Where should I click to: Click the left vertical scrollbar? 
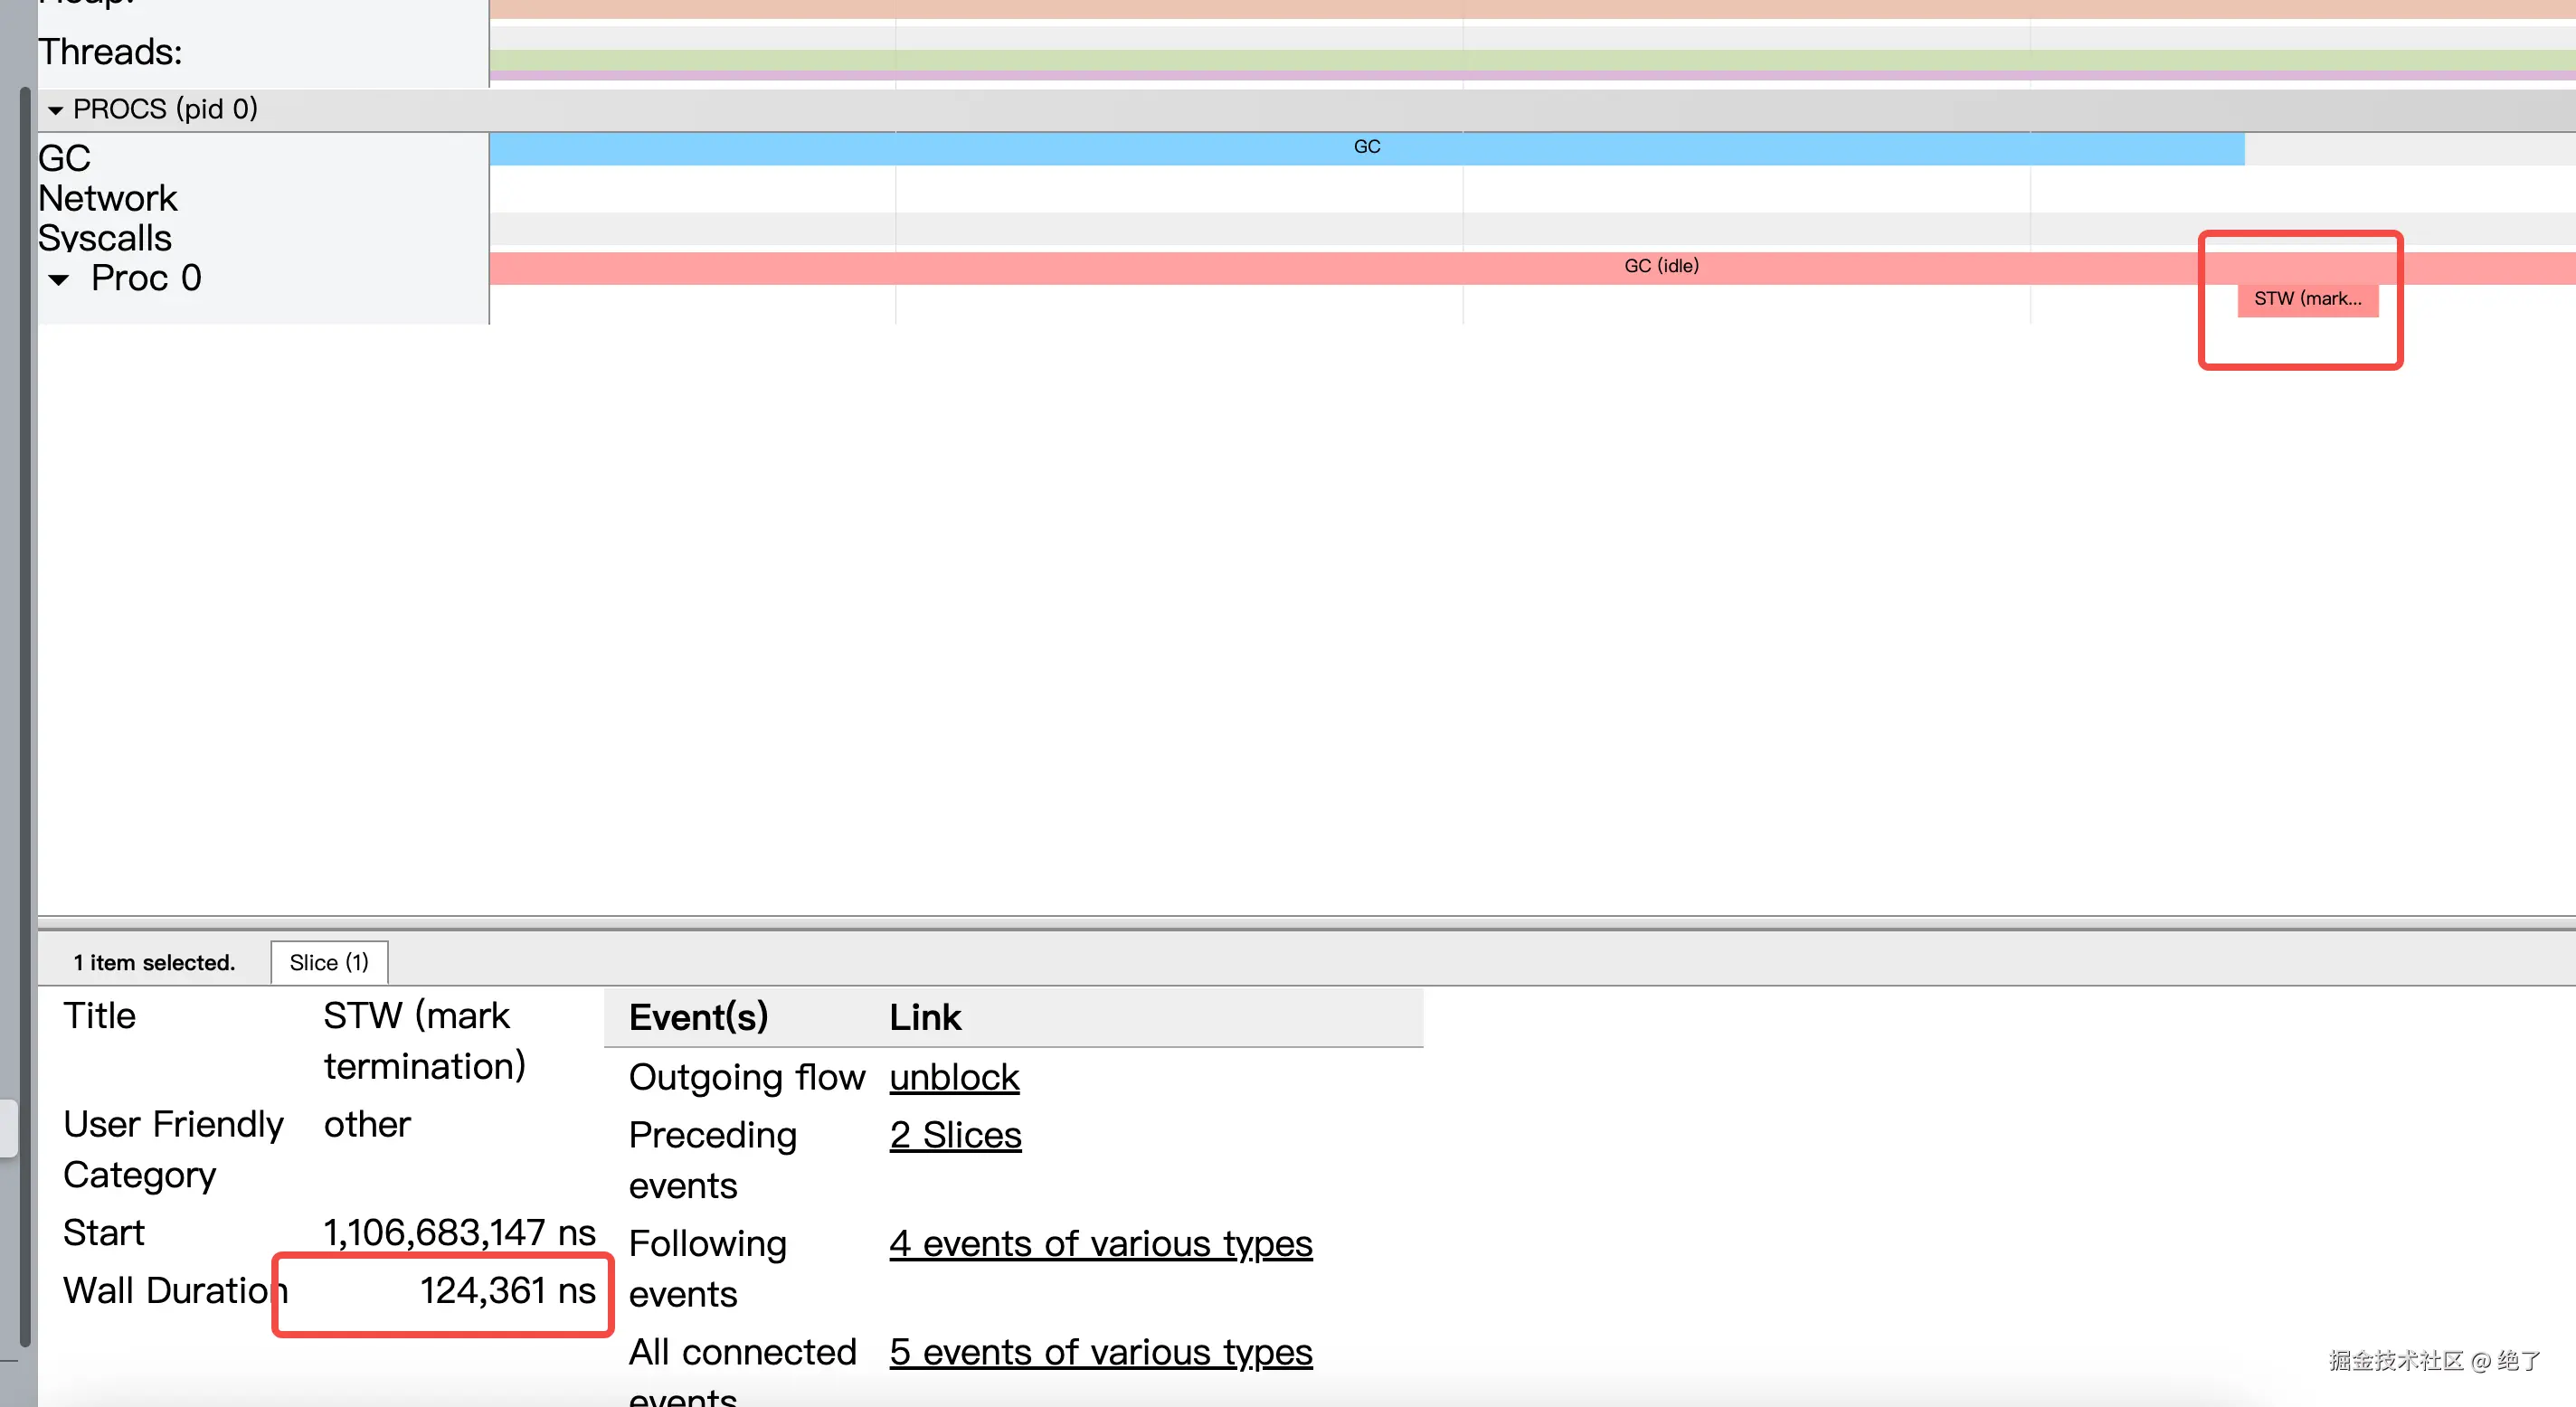(24, 700)
